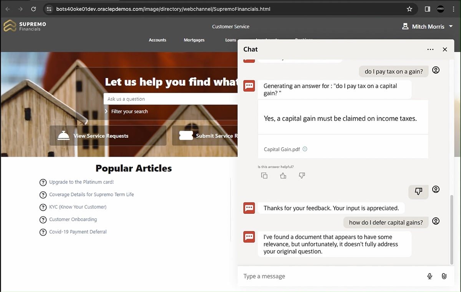Click the attachment paperclip icon
Viewport: 461px width, 292px height.
[x=444, y=276]
